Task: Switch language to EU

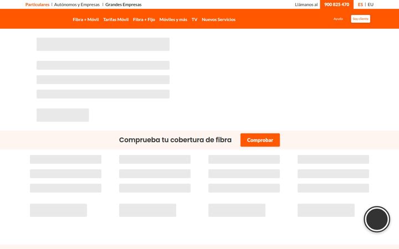Action: click(x=371, y=4)
